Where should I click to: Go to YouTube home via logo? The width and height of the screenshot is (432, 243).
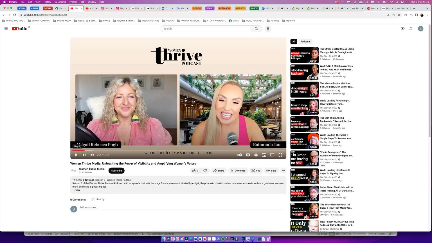coord(20,29)
